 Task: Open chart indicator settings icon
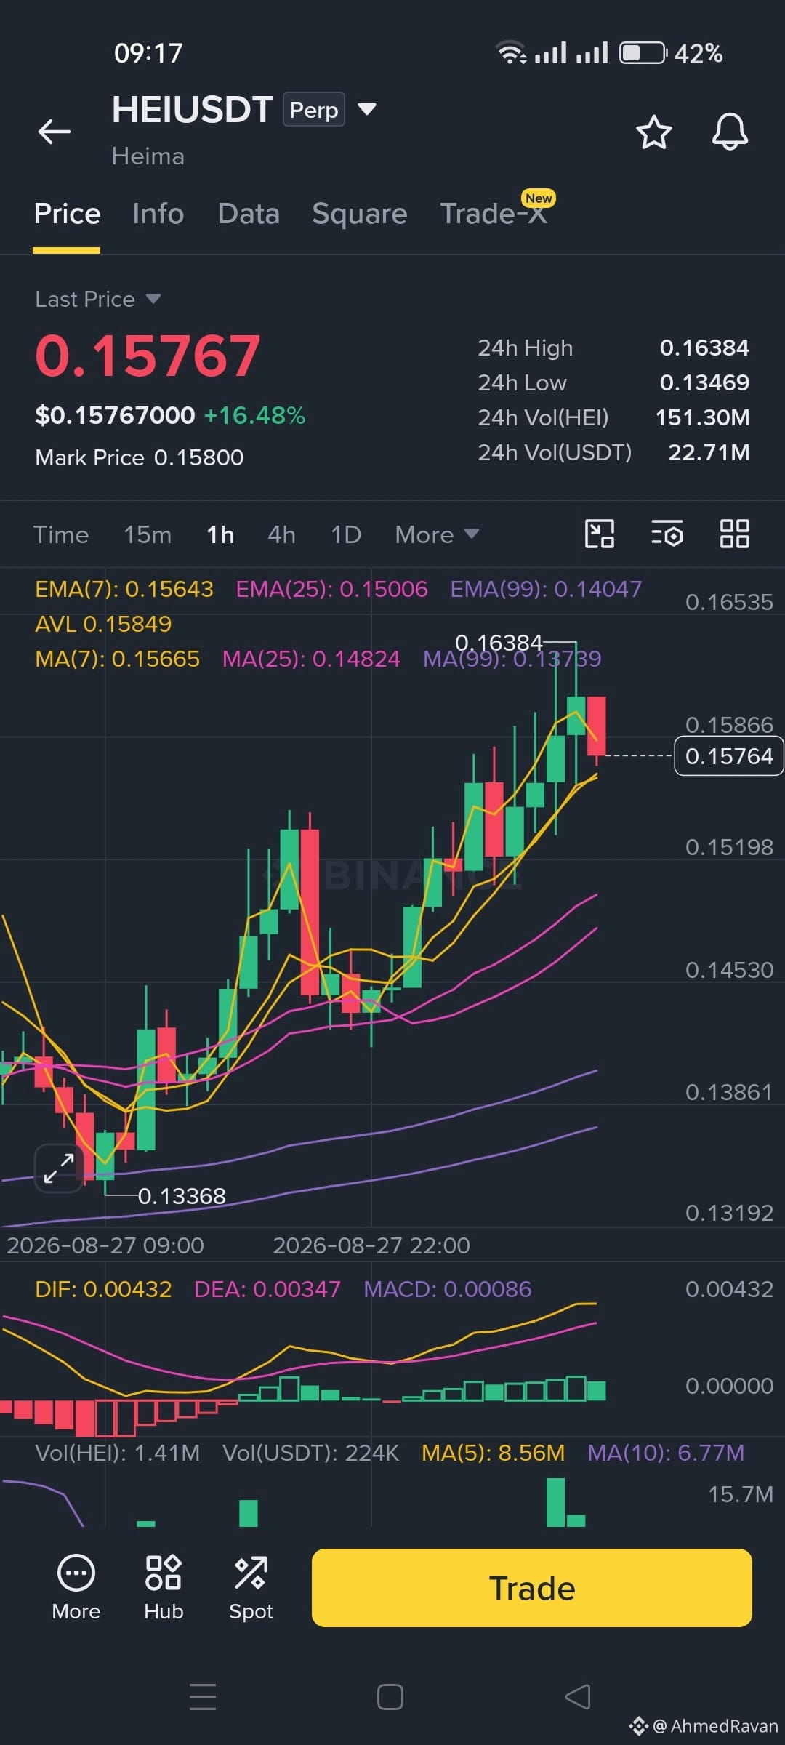(667, 534)
